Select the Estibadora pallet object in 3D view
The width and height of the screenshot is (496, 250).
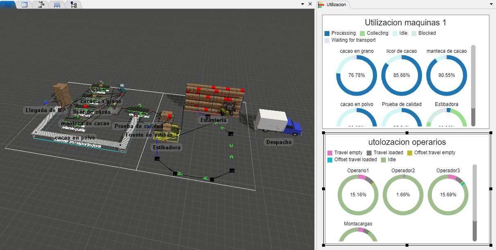tap(168, 132)
